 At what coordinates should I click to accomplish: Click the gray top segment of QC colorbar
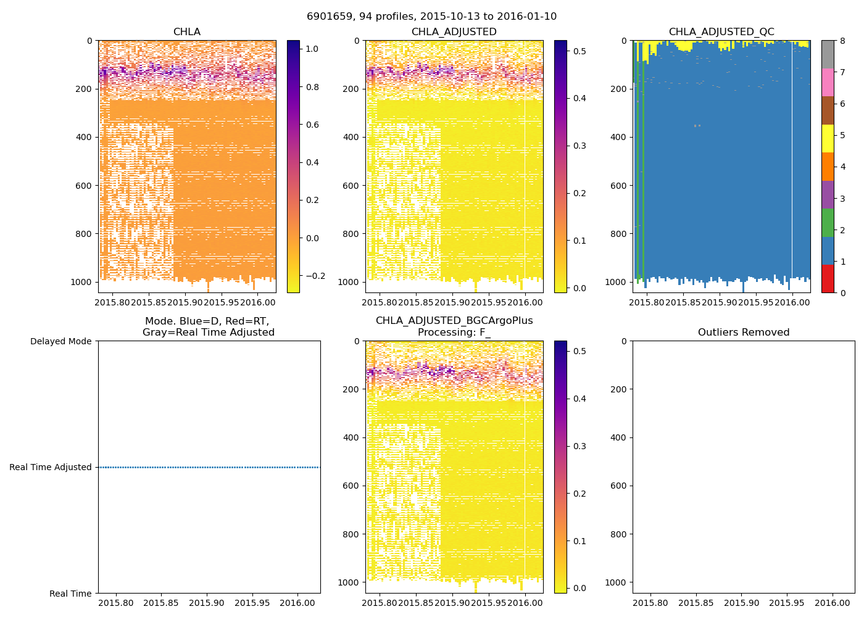[x=828, y=54]
